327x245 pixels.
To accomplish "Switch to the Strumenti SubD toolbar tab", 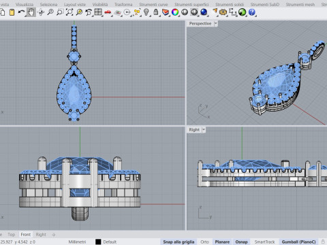I will click(265, 4).
